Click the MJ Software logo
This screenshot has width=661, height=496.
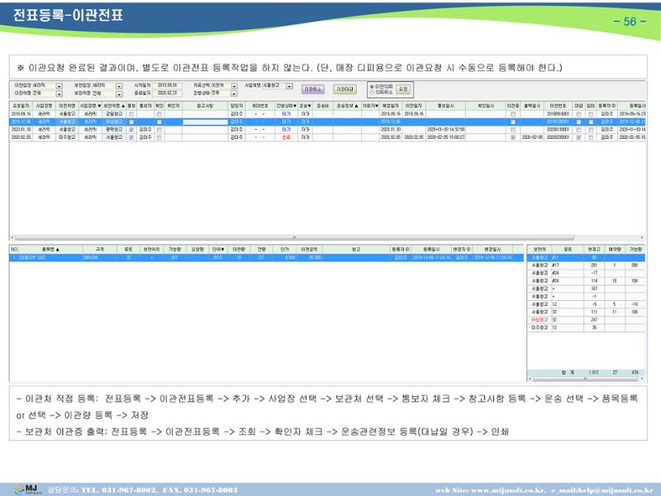(x=28, y=489)
